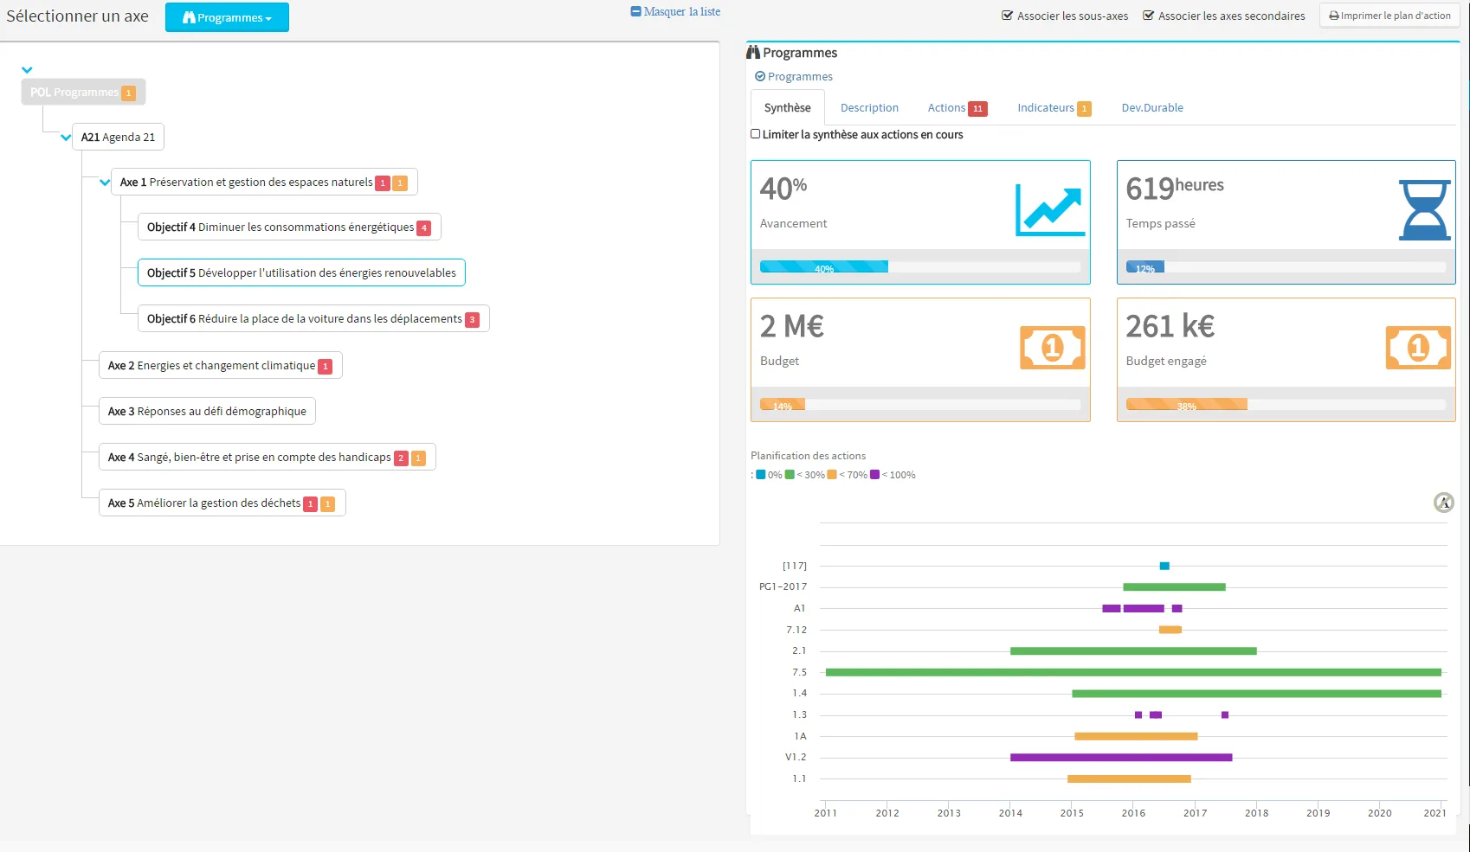Click the red badge on Objectif 6
Image resolution: width=1470 pixels, height=852 pixels.
tap(473, 320)
